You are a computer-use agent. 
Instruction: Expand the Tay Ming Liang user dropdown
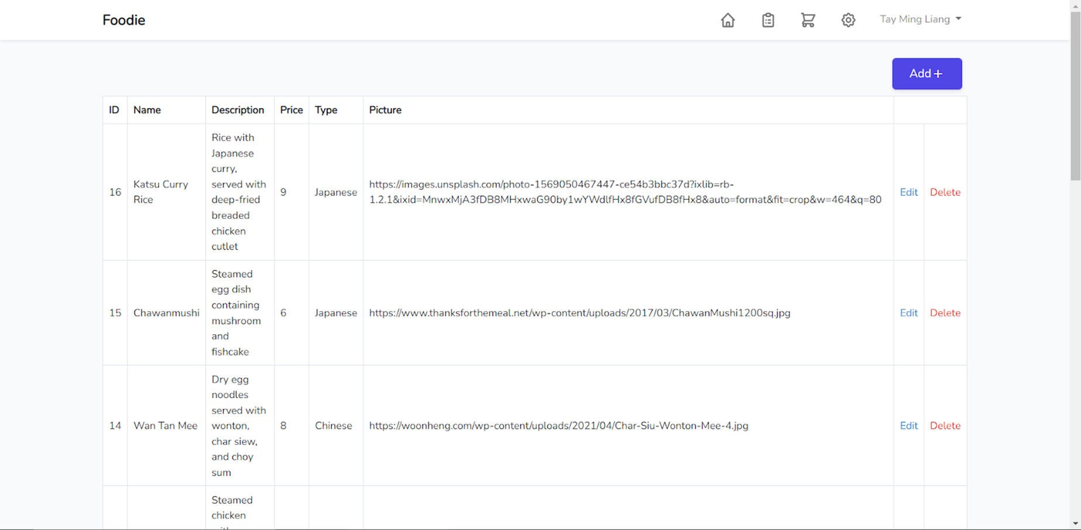pyautogui.click(x=920, y=19)
